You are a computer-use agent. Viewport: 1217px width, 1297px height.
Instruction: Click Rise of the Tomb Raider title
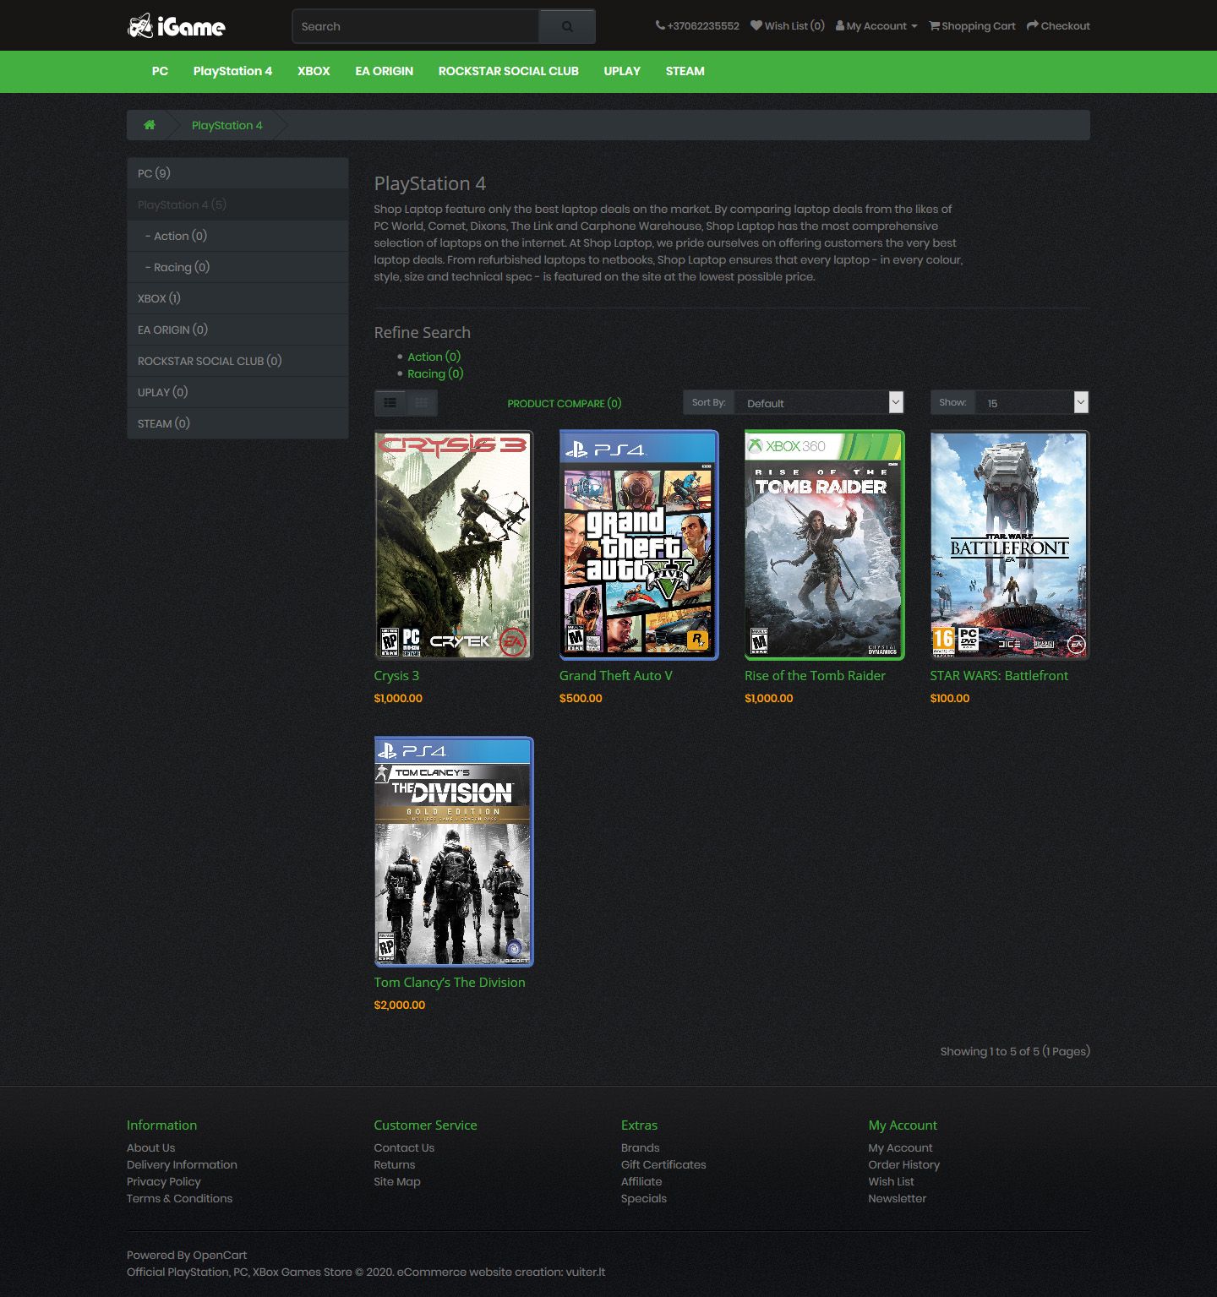[x=815, y=675]
